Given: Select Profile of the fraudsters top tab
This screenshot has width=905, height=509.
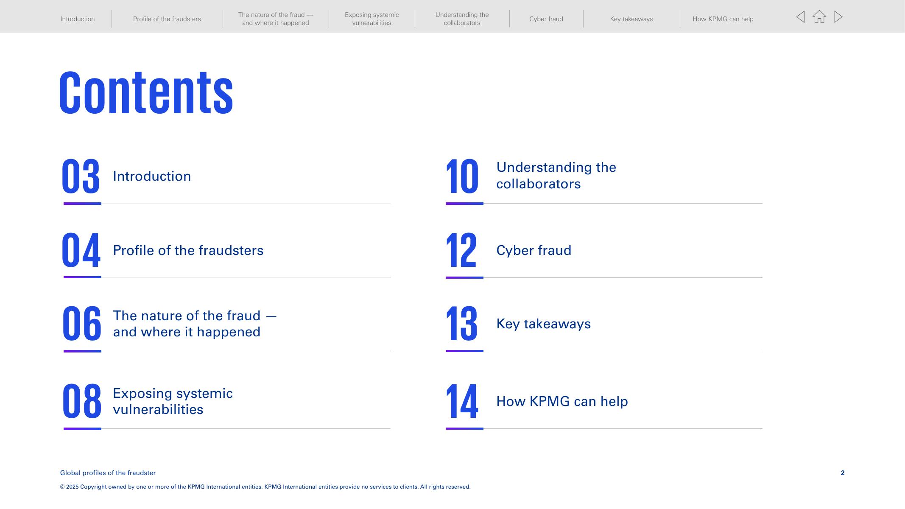Looking at the screenshot, I should pyautogui.click(x=167, y=19).
